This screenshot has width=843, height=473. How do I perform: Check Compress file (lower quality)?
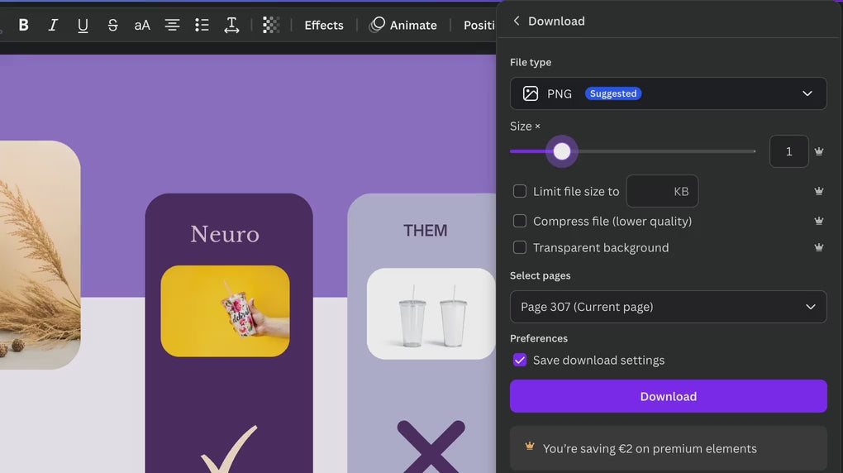(520, 221)
